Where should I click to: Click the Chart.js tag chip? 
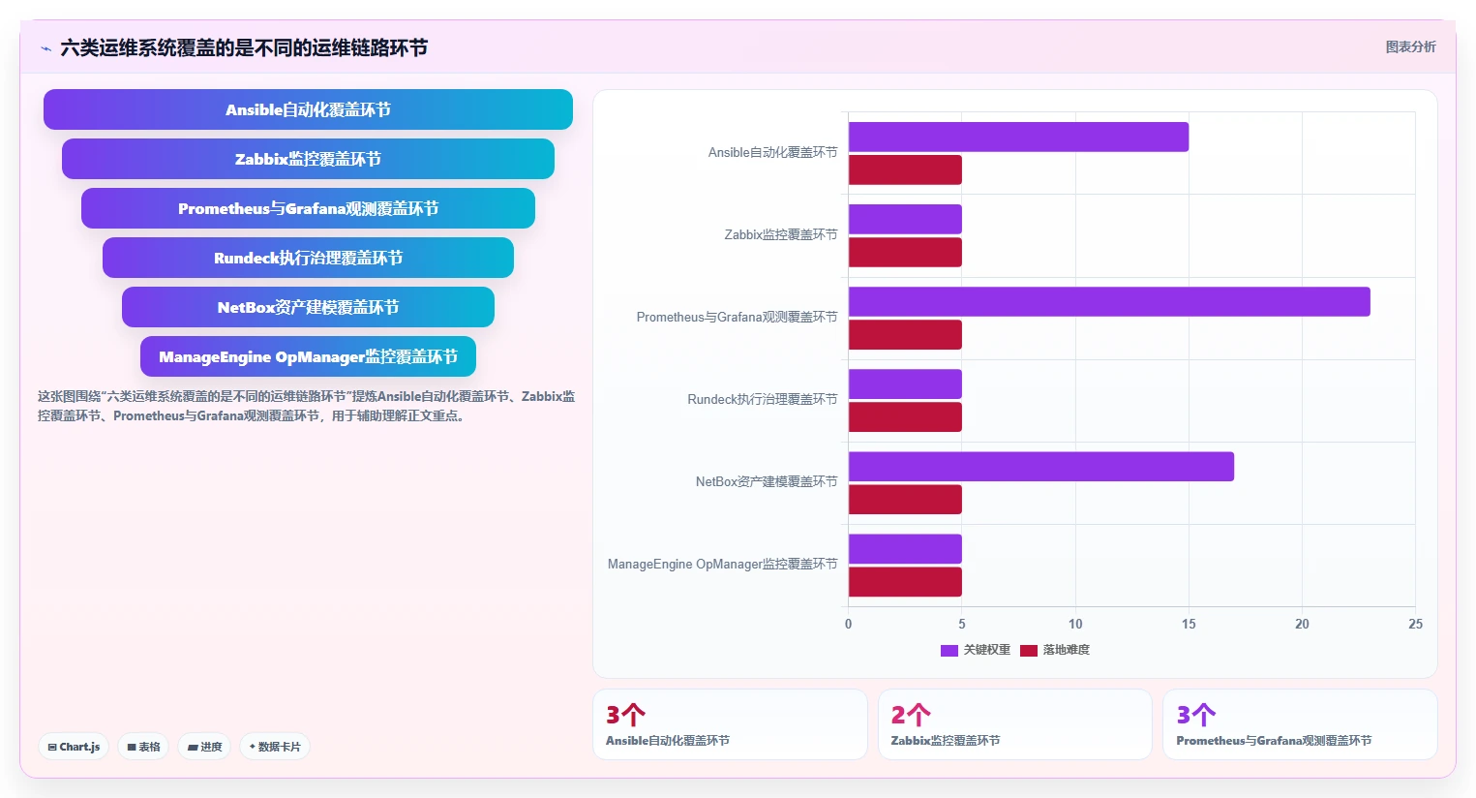[74, 747]
